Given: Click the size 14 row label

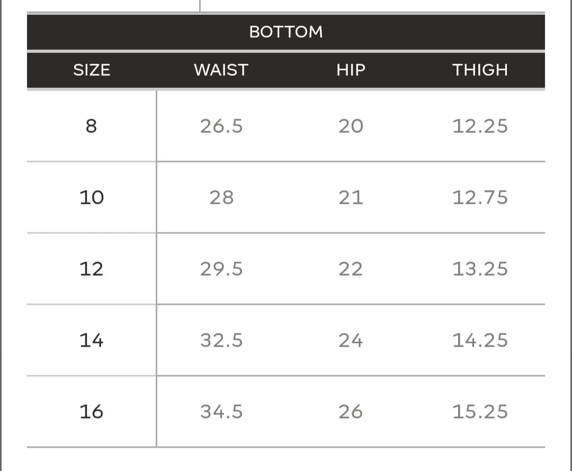Looking at the screenshot, I should [x=91, y=340].
